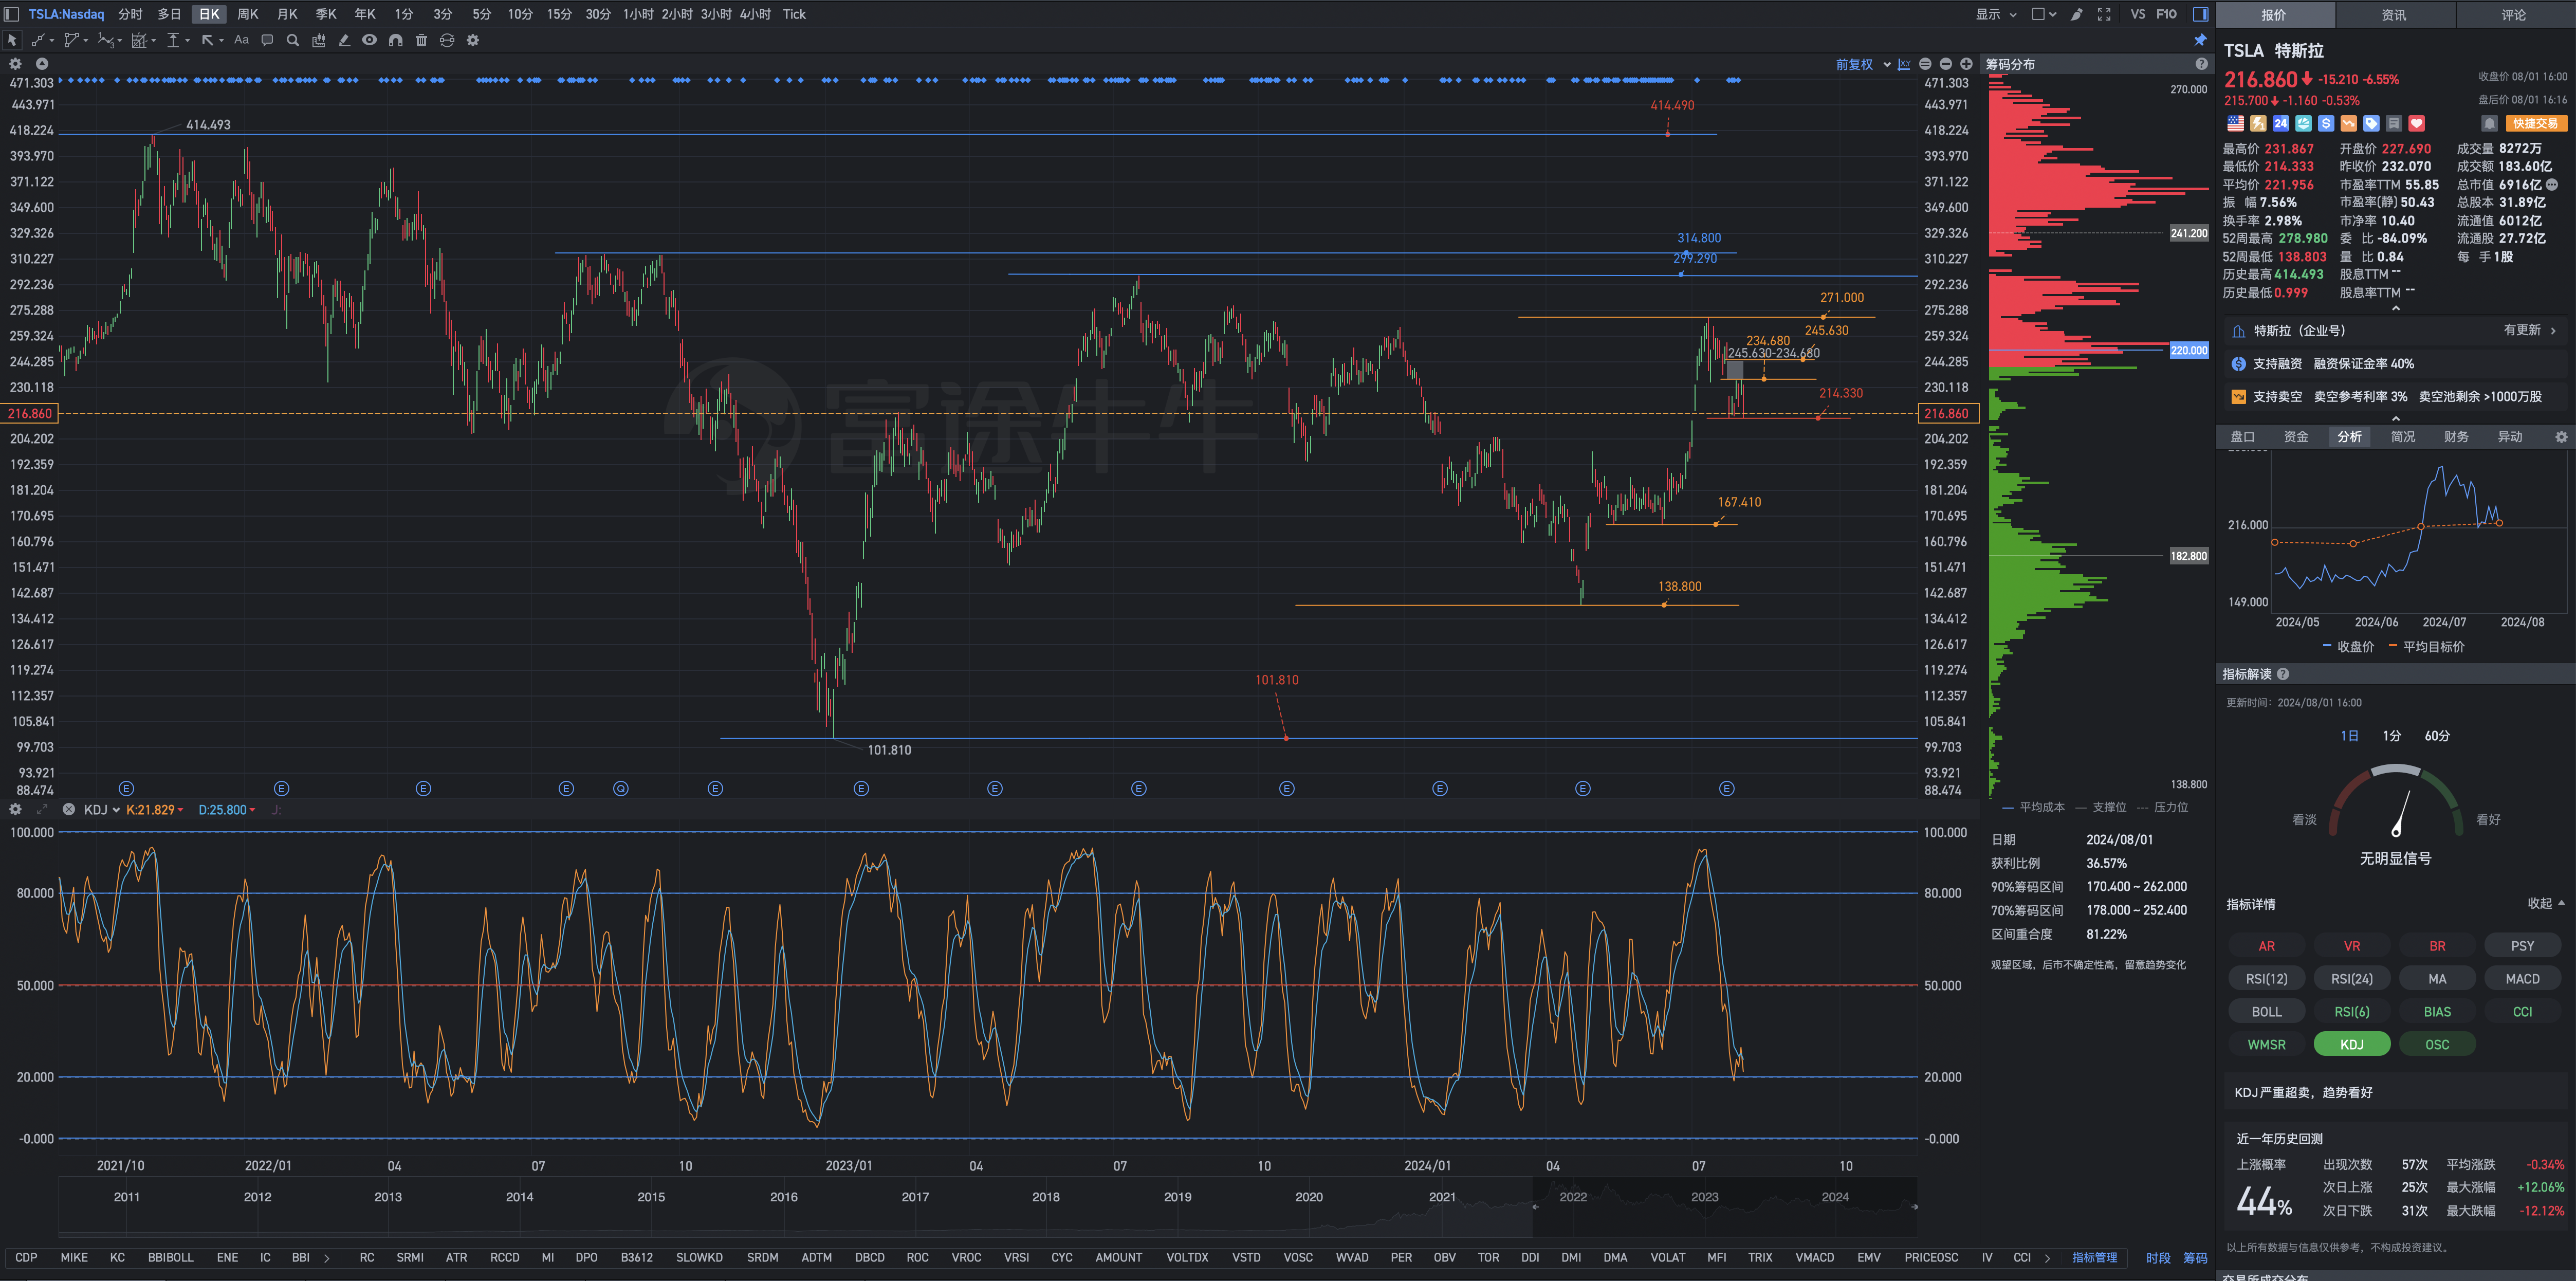Select the comment bubble tool

tap(267, 41)
